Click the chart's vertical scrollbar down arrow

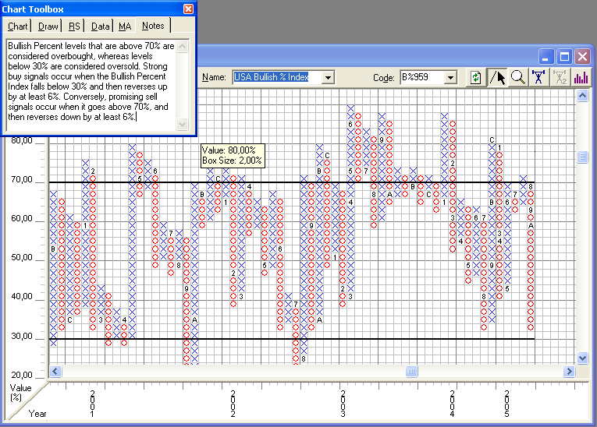582,358
